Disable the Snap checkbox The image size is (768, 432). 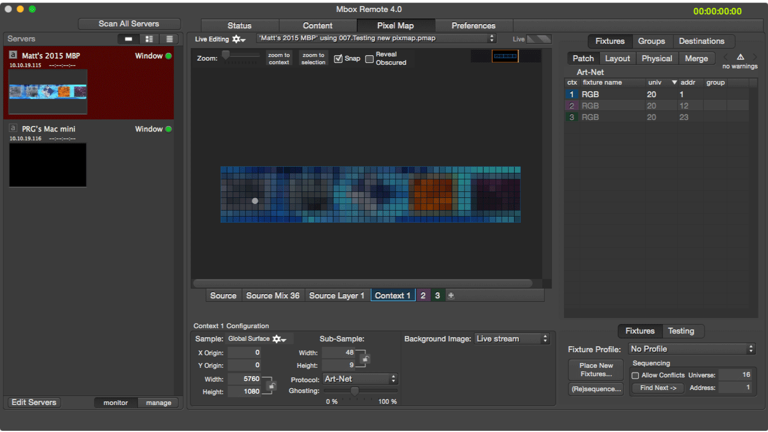click(x=338, y=59)
